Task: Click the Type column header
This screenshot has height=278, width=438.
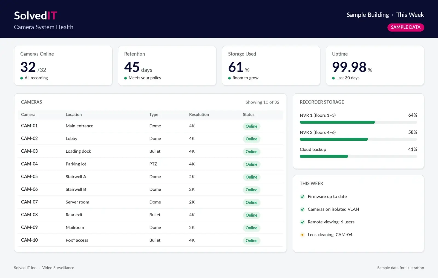Action: 154,114
